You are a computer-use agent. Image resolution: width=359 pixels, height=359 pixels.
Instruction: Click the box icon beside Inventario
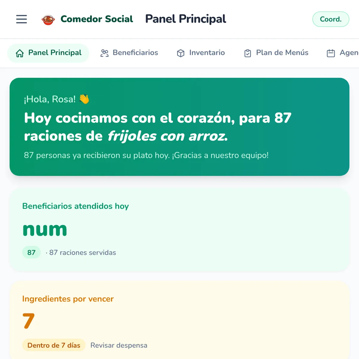pos(181,53)
